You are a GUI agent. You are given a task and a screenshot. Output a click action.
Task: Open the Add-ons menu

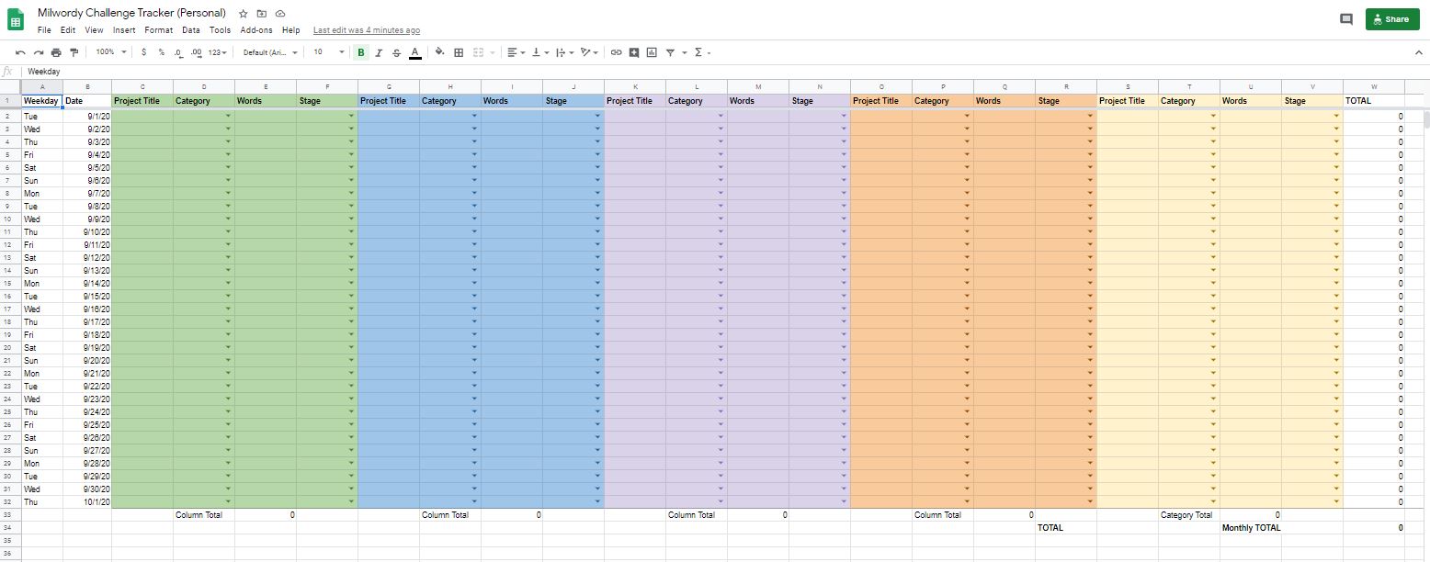(255, 30)
